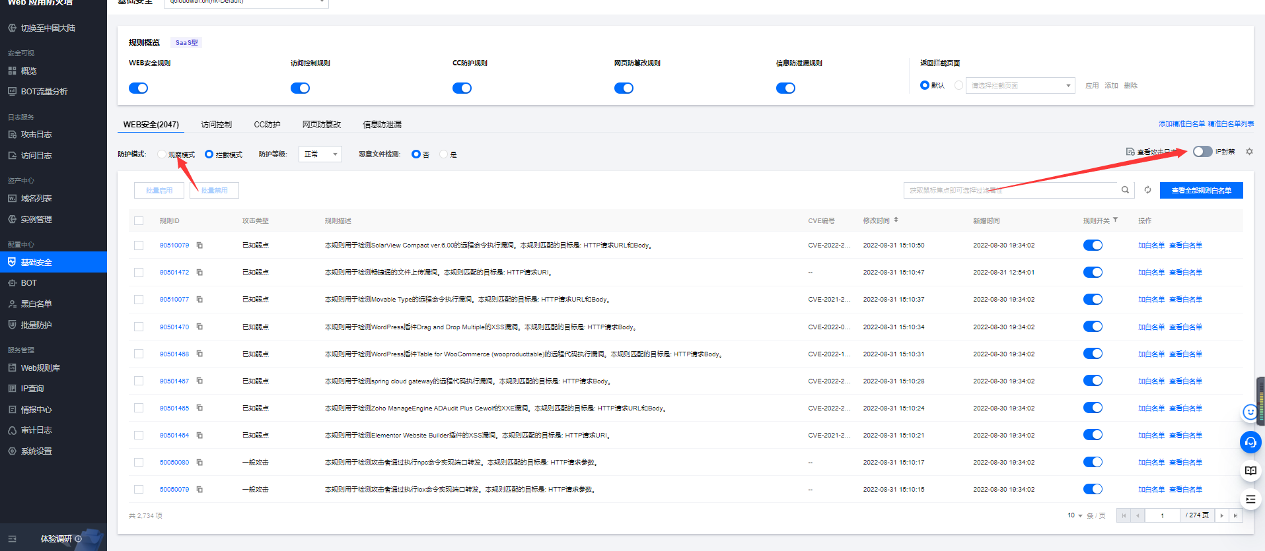The width and height of the screenshot is (1265, 551).
Task: Toggle the WEB安全规则 master switch
Action: coord(139,88)
